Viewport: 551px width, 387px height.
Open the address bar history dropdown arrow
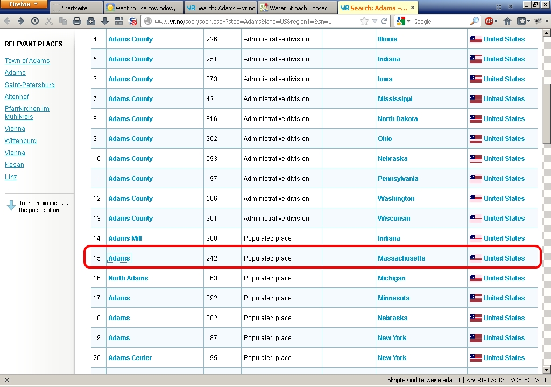375,21
